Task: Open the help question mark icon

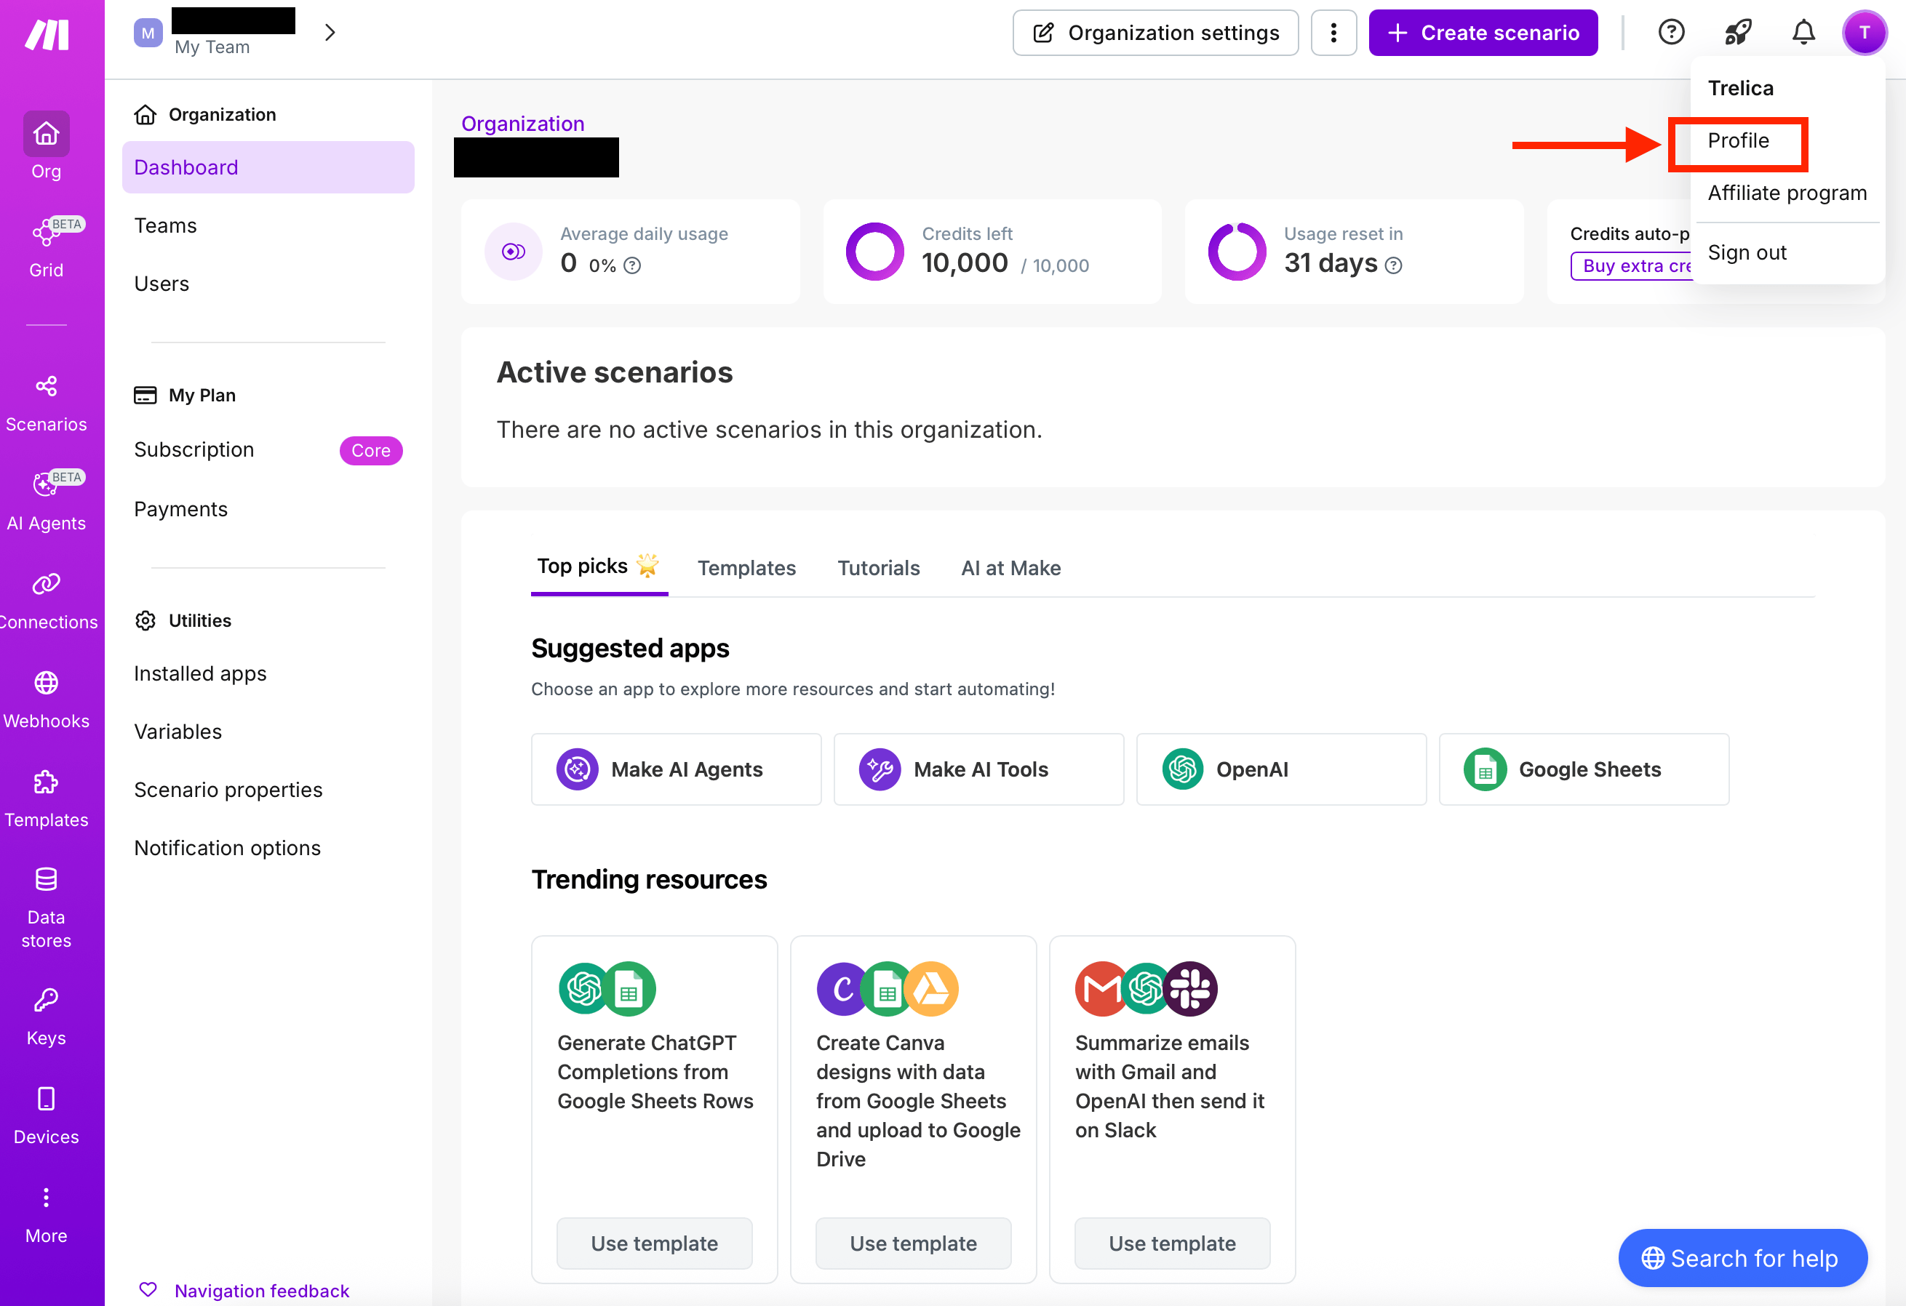Action: (x=1670, y=33)
